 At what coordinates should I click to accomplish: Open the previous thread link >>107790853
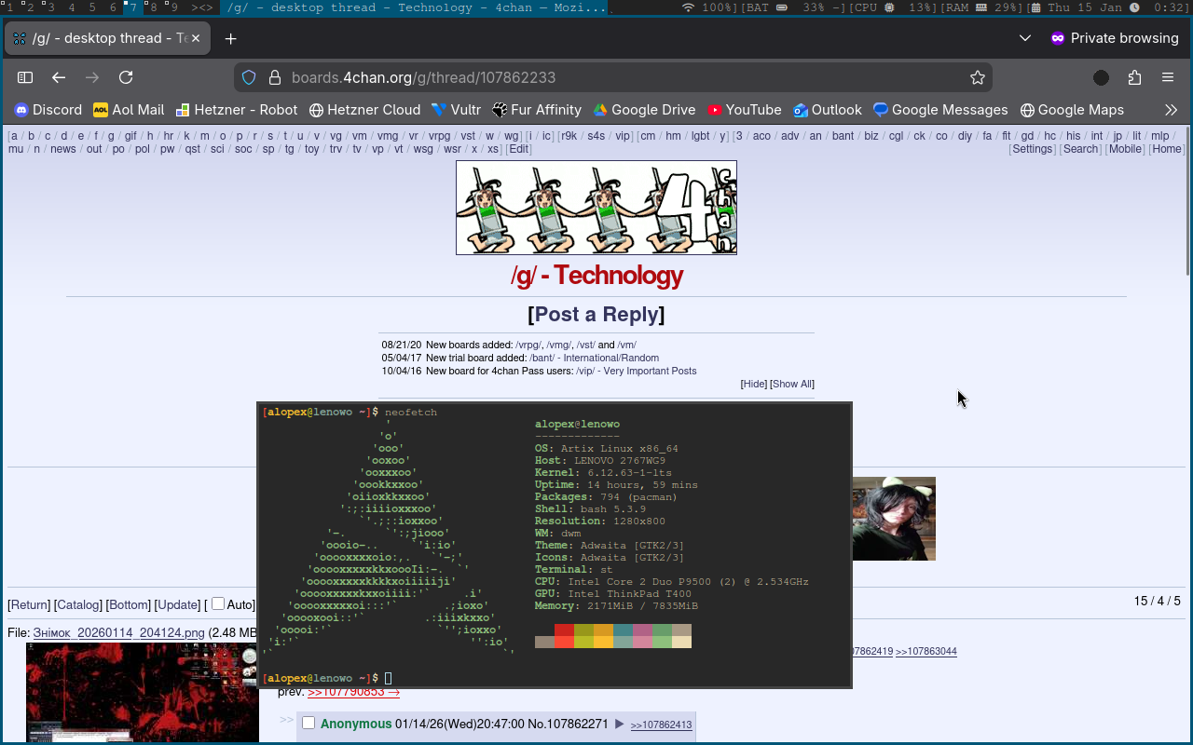[353, 692]
